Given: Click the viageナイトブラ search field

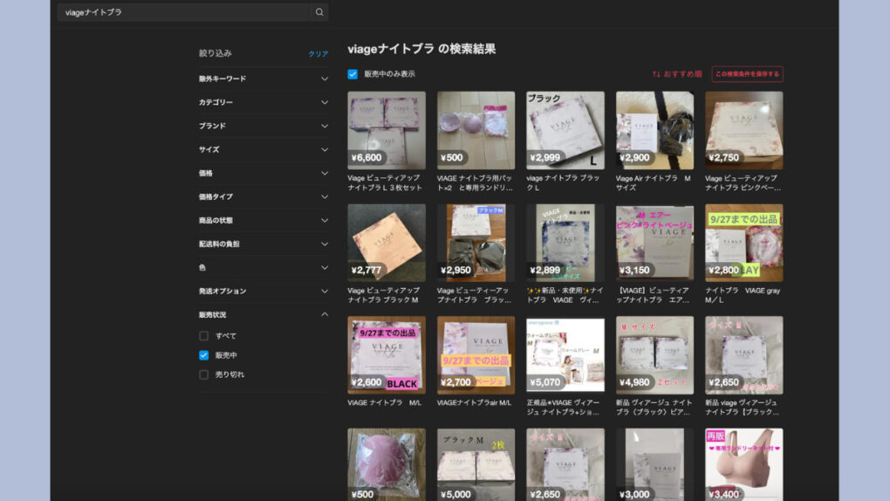Looking at the screenshot, I should [x=185, y=12].
